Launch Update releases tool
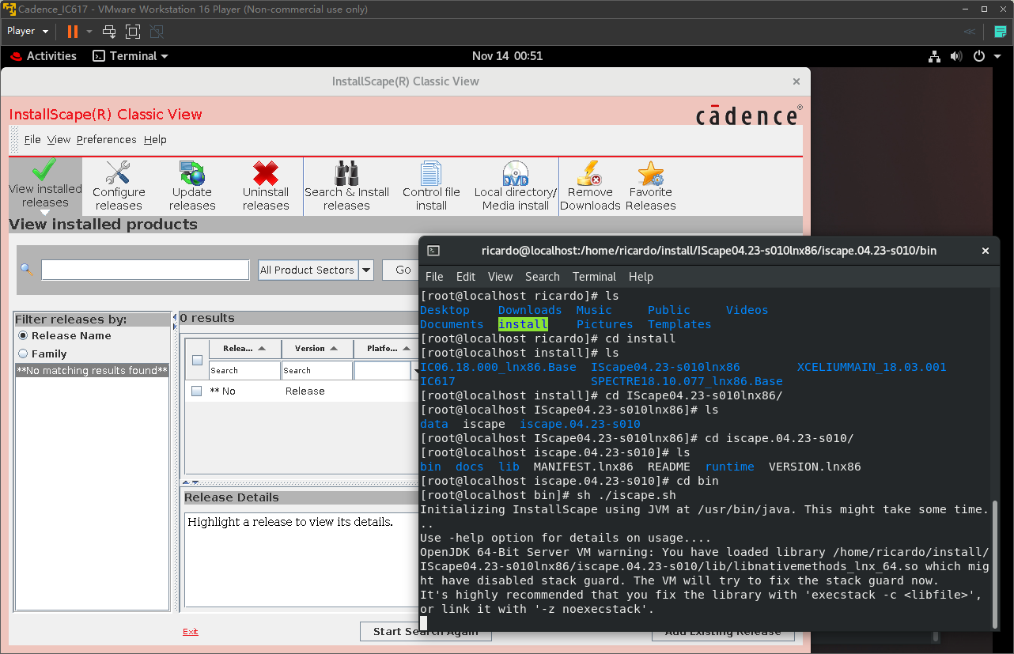The height and width of the screenshot is (654, 1014). (192, 185)
